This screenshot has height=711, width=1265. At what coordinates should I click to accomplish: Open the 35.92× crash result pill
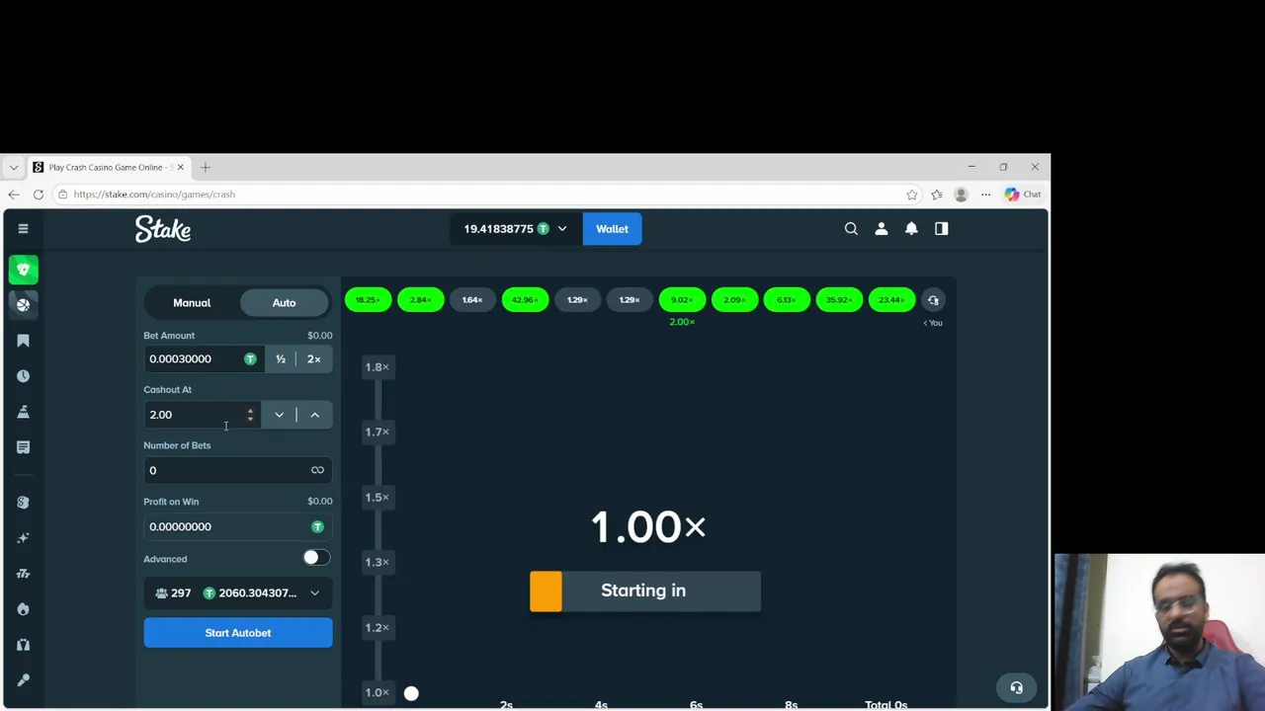pos(839,300)
